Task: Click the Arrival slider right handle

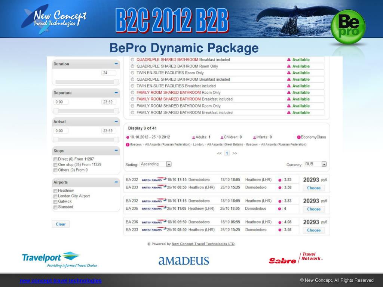Action: coord(117,140)
